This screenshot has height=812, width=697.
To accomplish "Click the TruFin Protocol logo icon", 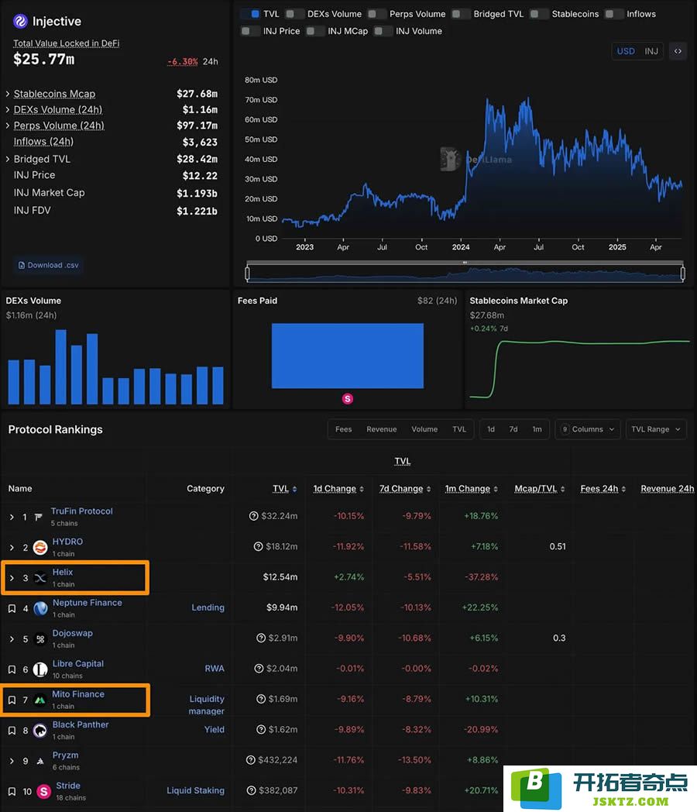I will click(x=38, y=517).
